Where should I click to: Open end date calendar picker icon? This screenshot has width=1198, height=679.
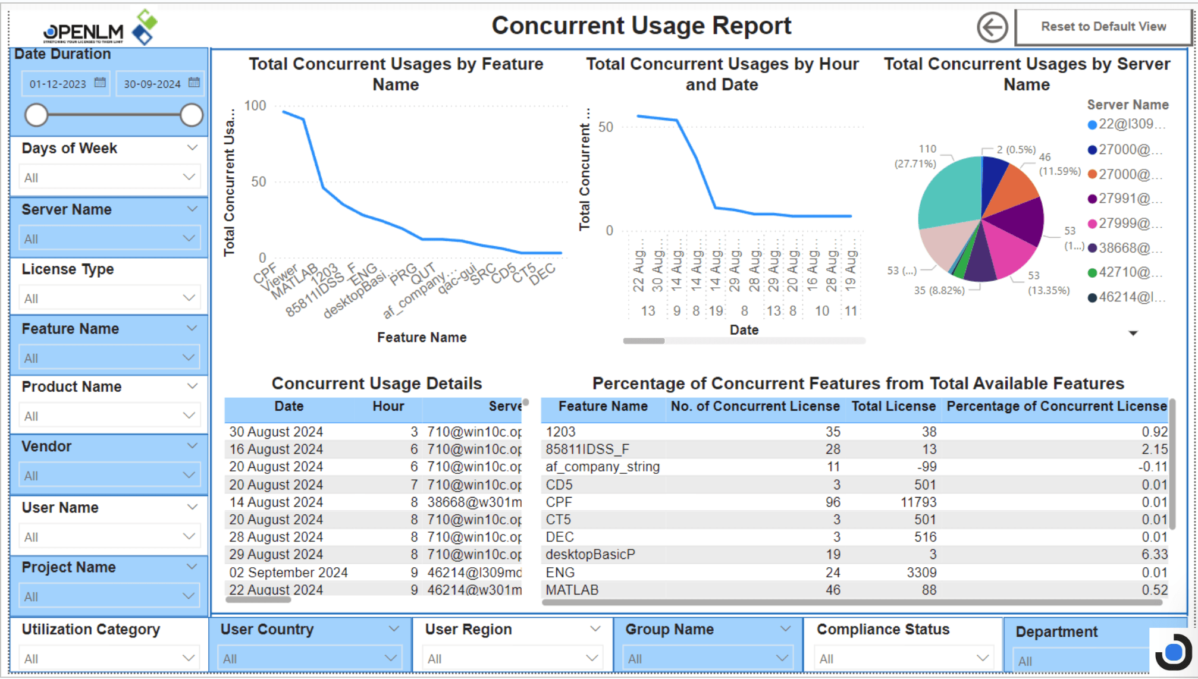(194, 83)
